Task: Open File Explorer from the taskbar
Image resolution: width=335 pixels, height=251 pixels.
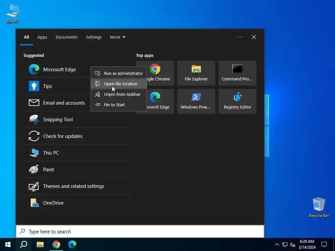Action: 40,244
